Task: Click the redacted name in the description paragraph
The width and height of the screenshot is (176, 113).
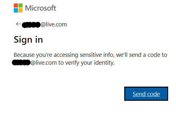Action: tap(21, 62)
